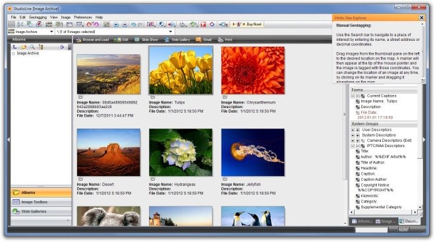Open the View menu
Screen dimensions: 435x242
pos(54,17)
